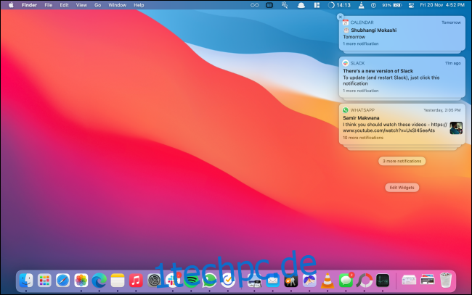Screen dimensions: 472x295
Task: Open Control Center in menu bar
Action: [x=411, y=5]
